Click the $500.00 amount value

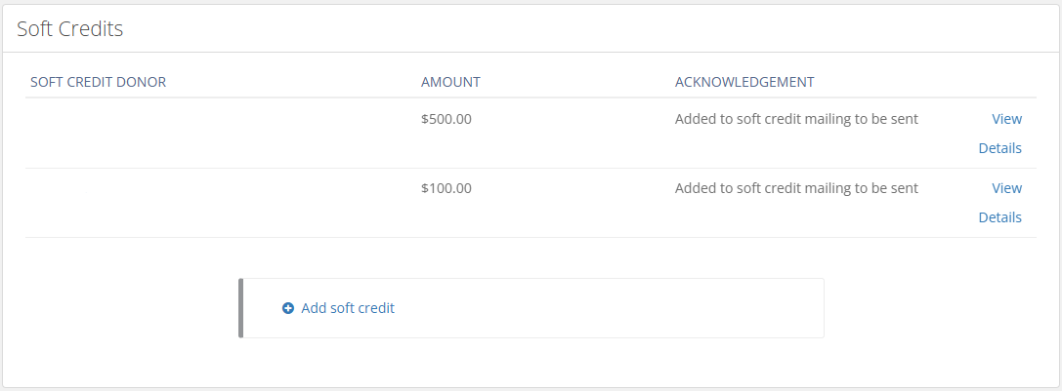[x=446, y=119]
